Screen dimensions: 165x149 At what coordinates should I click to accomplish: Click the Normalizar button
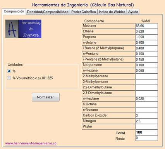(46, 97)
